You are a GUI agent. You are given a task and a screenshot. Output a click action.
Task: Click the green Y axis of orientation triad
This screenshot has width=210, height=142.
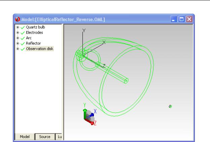[x=85, y=114]
